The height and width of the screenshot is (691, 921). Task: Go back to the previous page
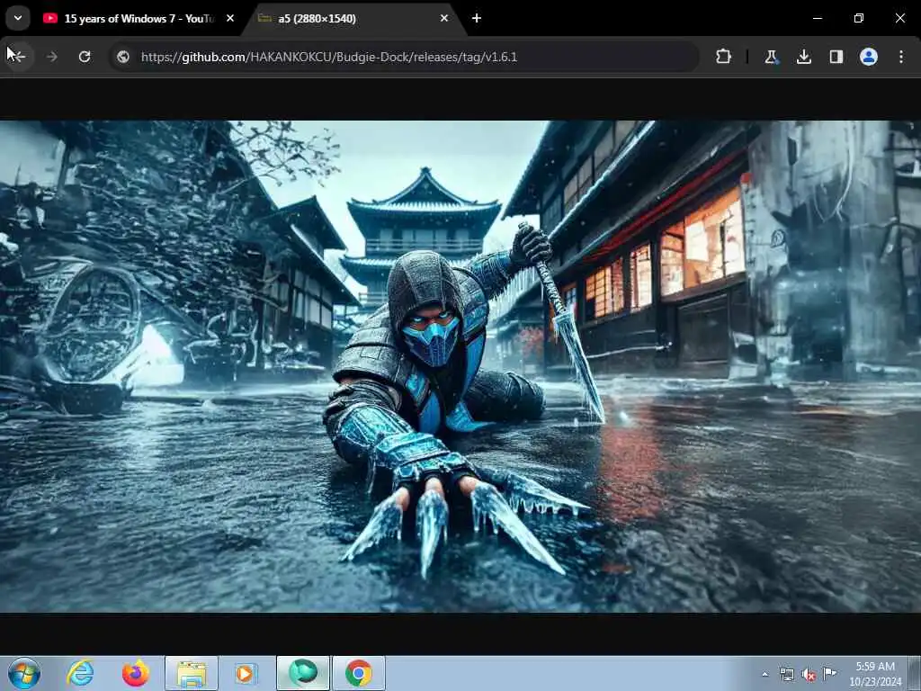(19, 57)
